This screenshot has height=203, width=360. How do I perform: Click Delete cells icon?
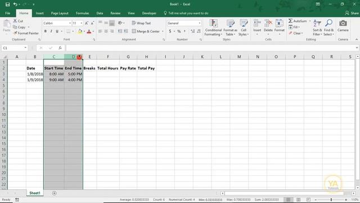click(x=268, y=23)
